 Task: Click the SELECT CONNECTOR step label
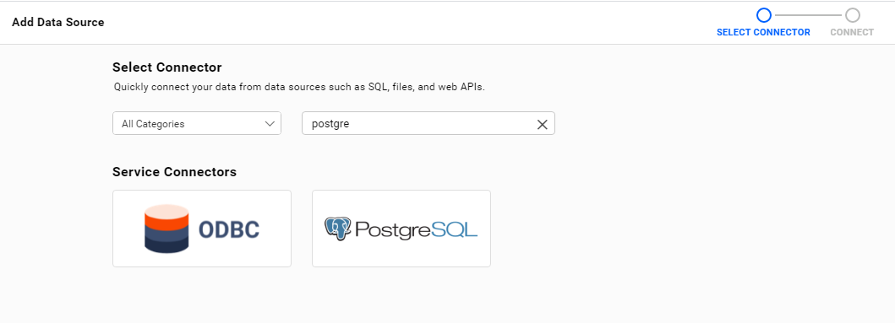(x=763, y=33)
